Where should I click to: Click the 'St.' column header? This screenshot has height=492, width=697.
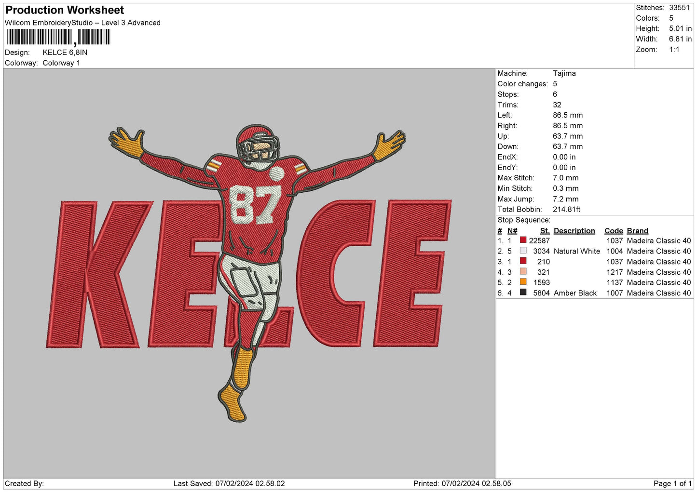[545, 231]
